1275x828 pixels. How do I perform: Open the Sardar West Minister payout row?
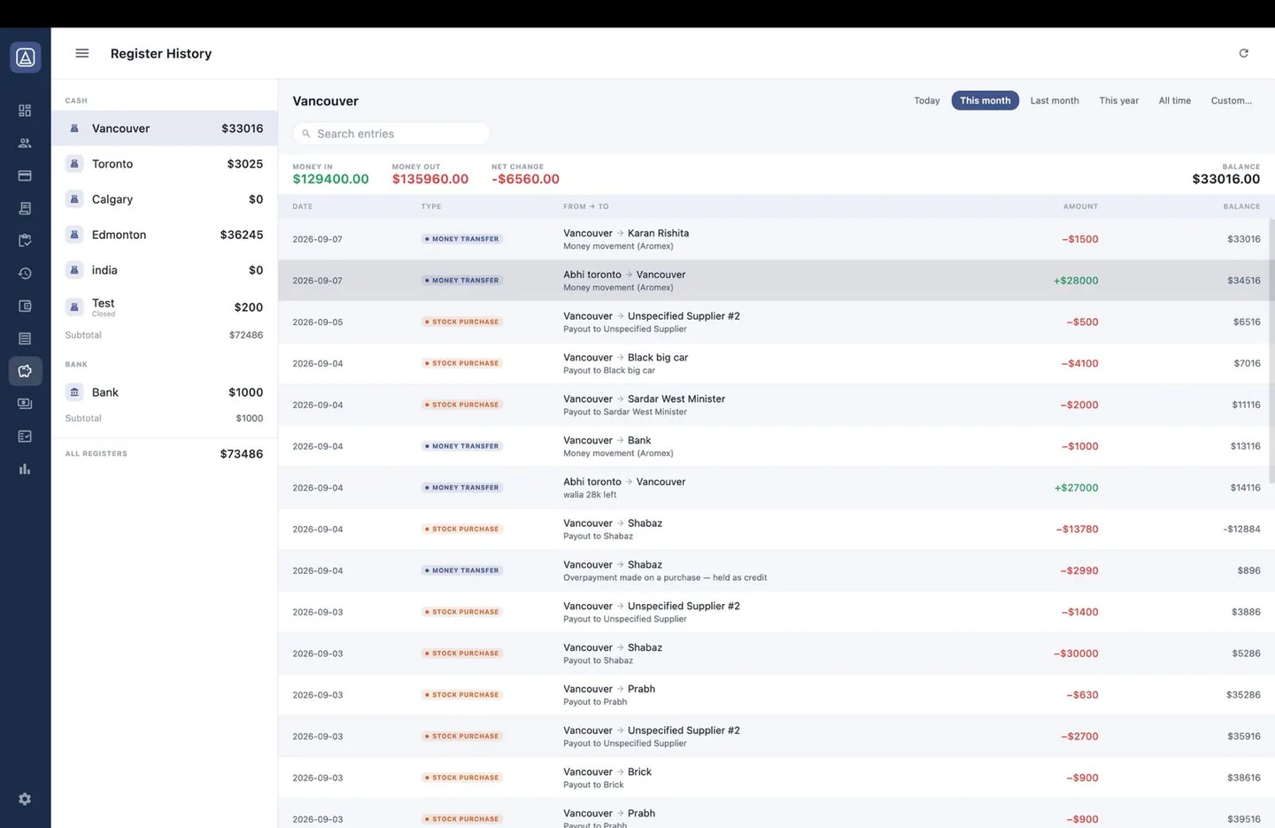pos(777,405)
